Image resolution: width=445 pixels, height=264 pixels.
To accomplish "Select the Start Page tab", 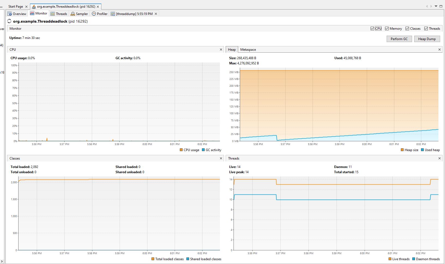I will (16, 6).
